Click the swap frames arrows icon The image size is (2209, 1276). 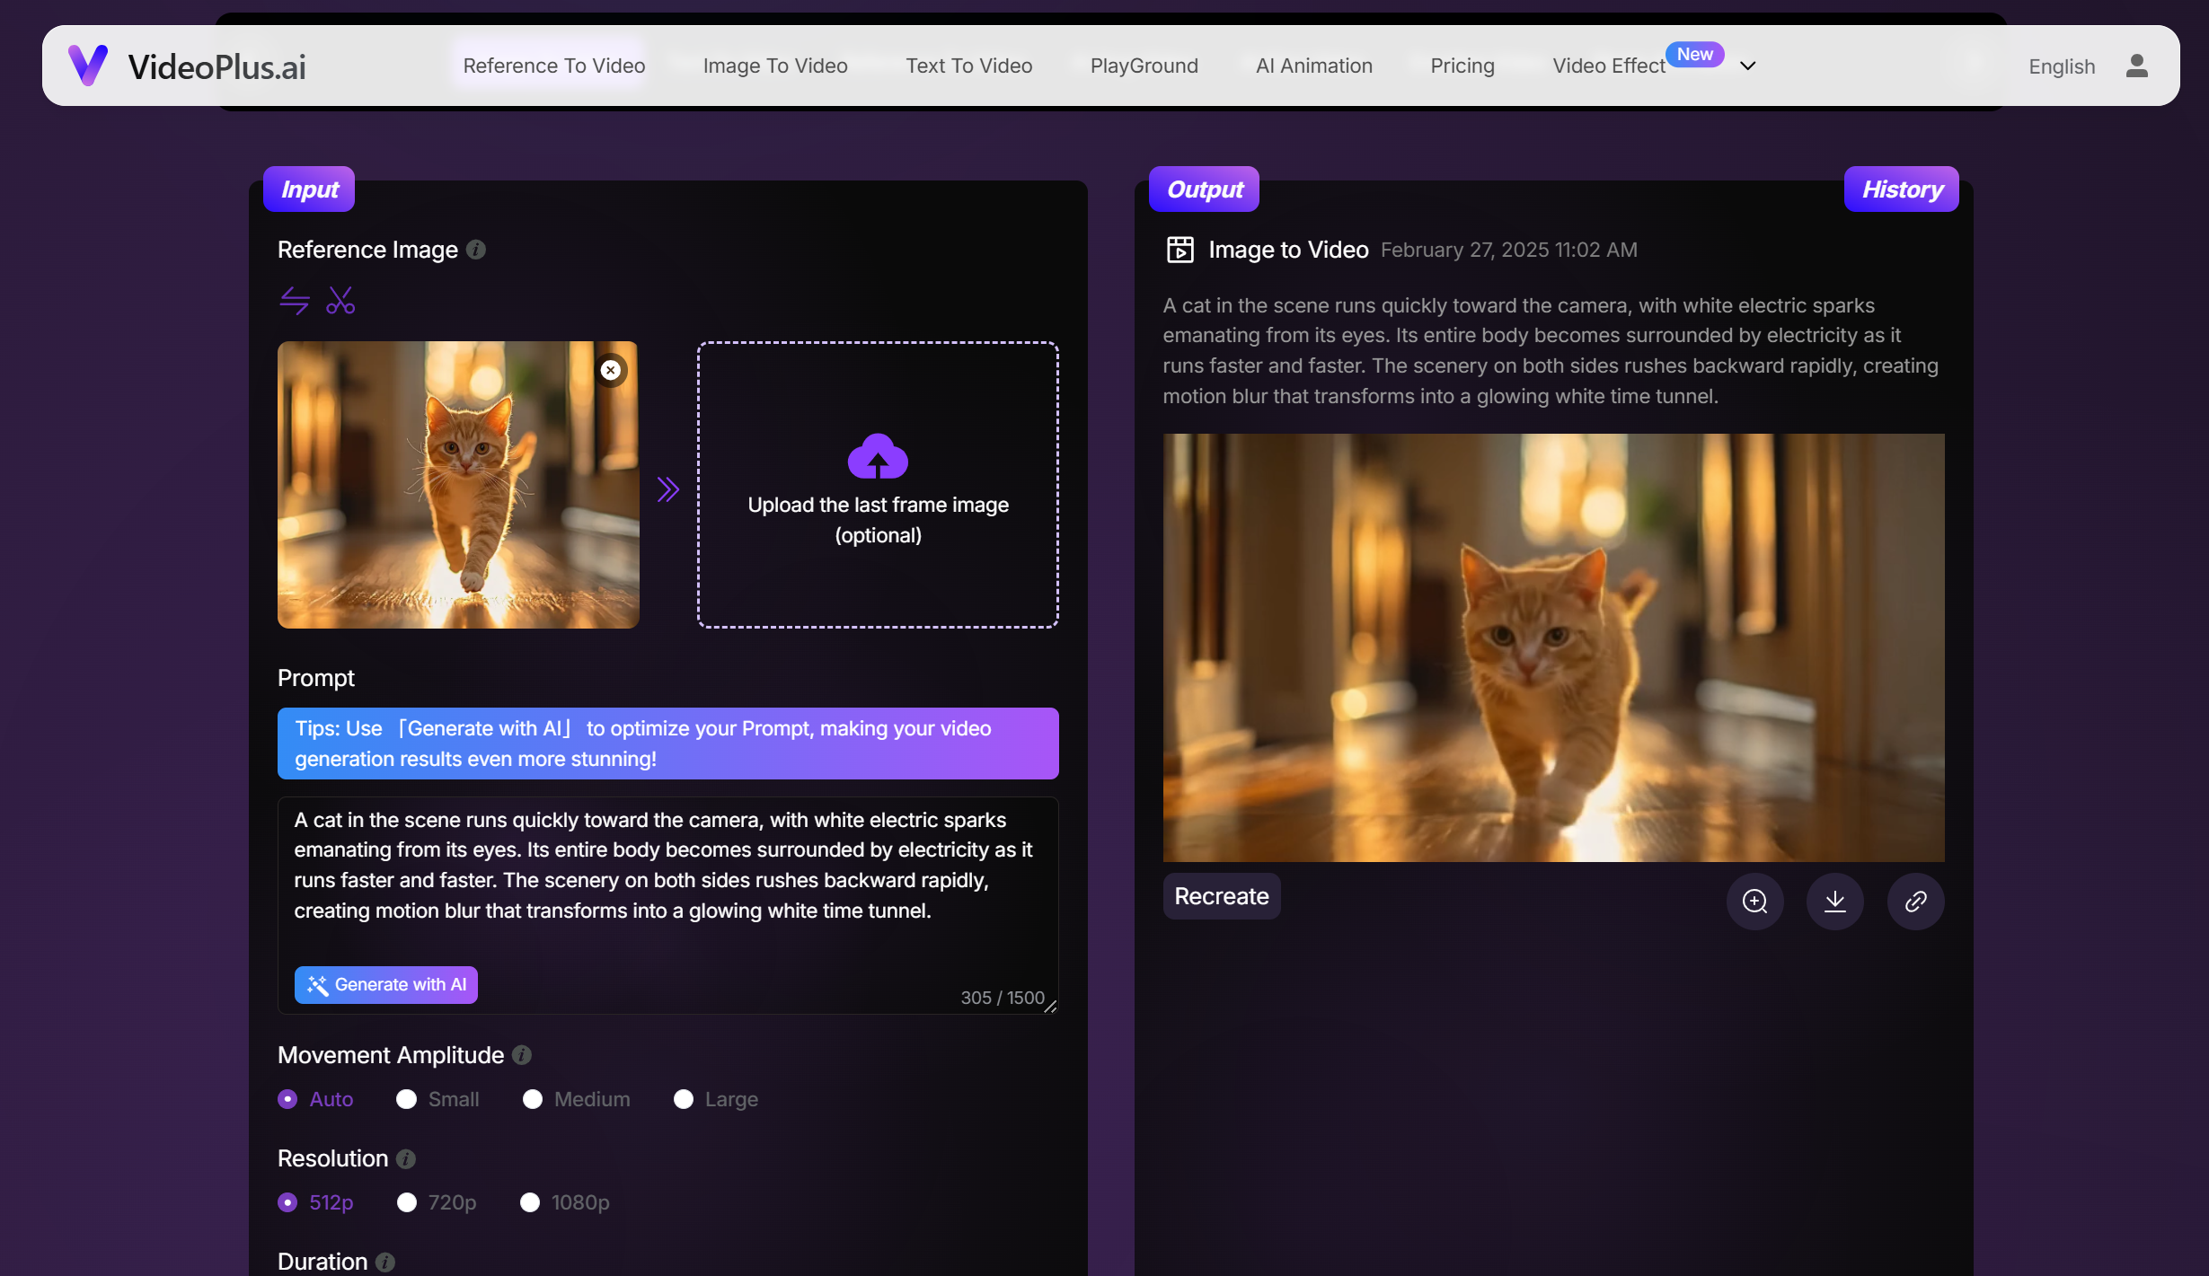294,300
